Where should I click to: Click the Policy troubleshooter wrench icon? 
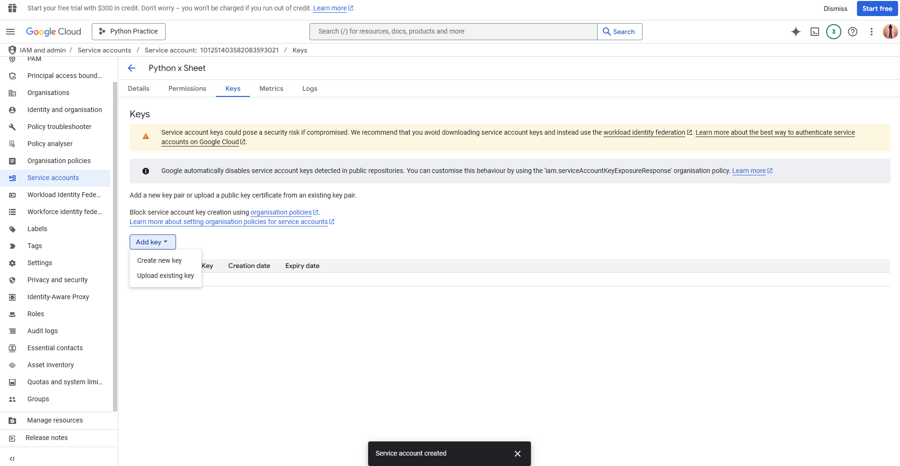point(12,127)
